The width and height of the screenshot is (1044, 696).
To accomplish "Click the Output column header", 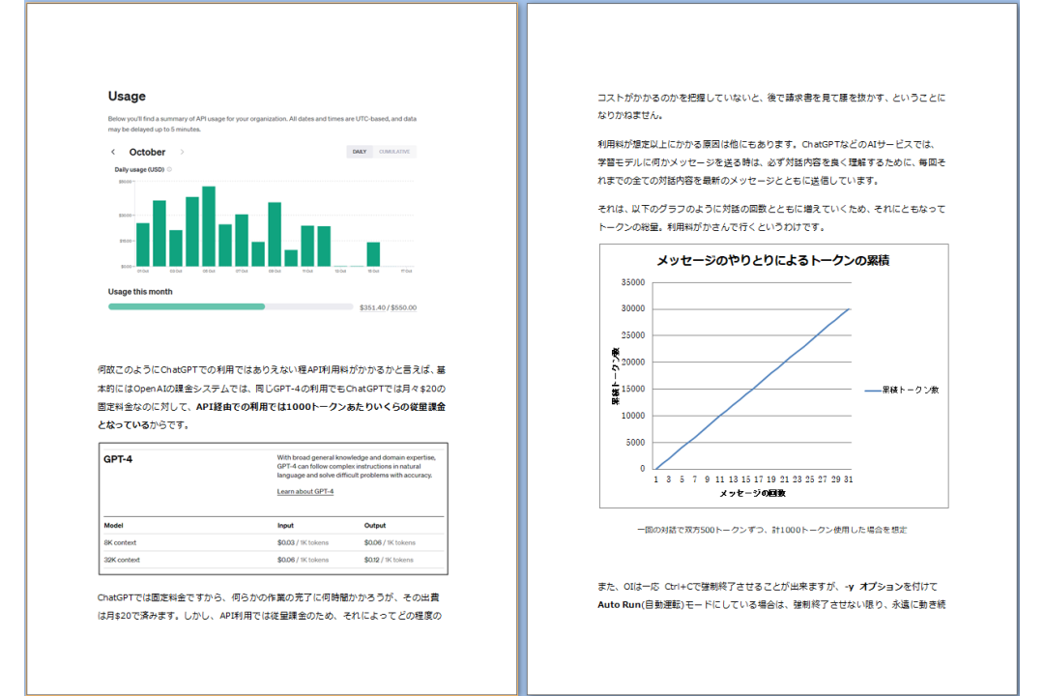I will click(x=375, y=526).
